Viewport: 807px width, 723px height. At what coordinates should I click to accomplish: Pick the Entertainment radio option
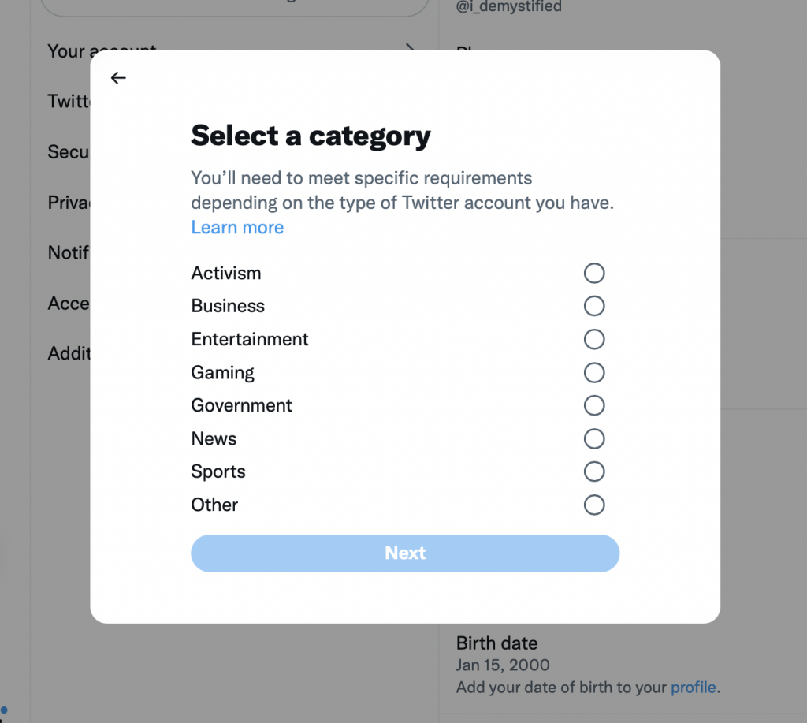(594, 340)
